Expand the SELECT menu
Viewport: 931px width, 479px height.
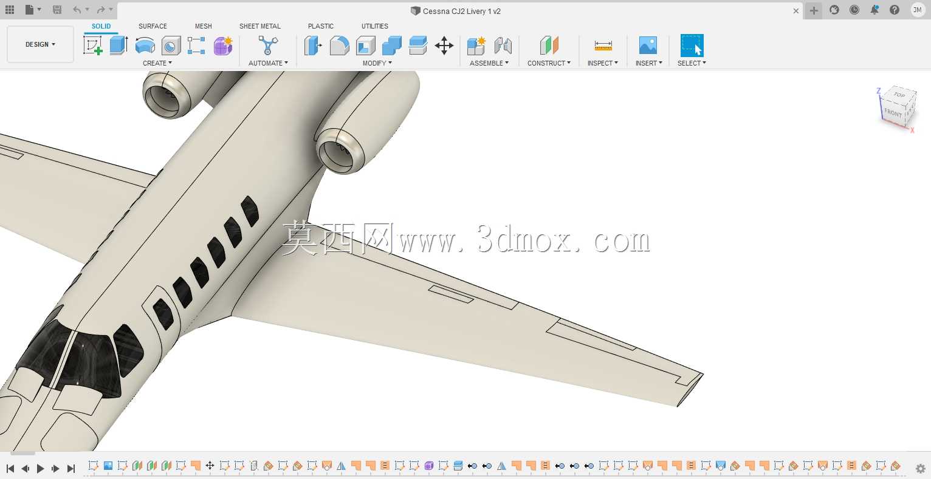coord(692,63)
